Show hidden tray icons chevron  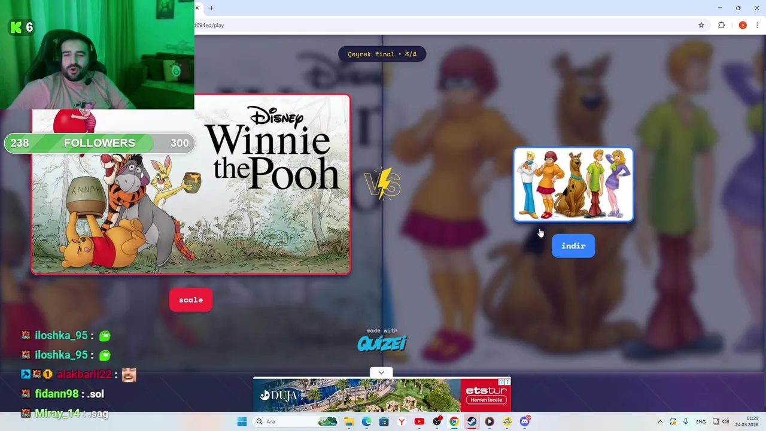click(660, 421)
